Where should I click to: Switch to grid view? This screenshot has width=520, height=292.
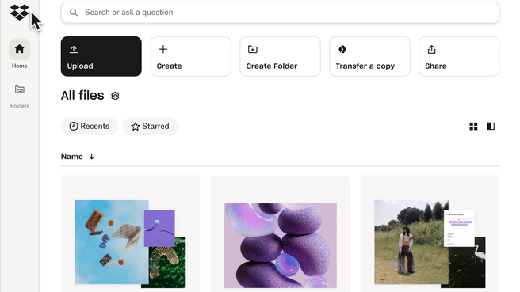pos(473,126)
